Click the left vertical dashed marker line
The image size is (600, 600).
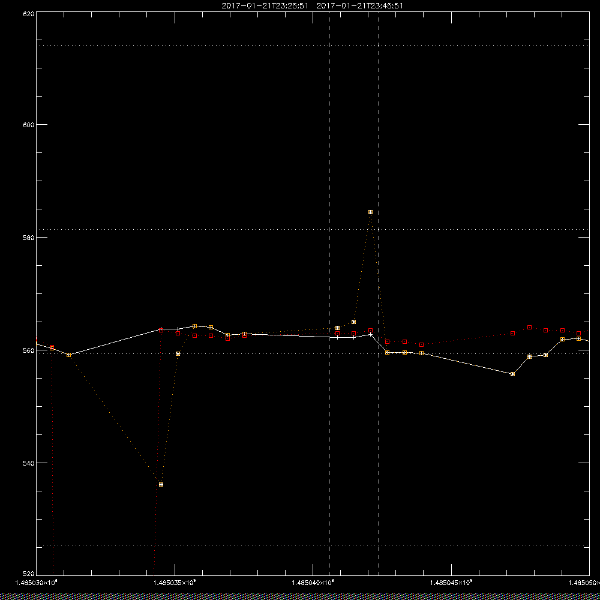click(x=329, y=293)
